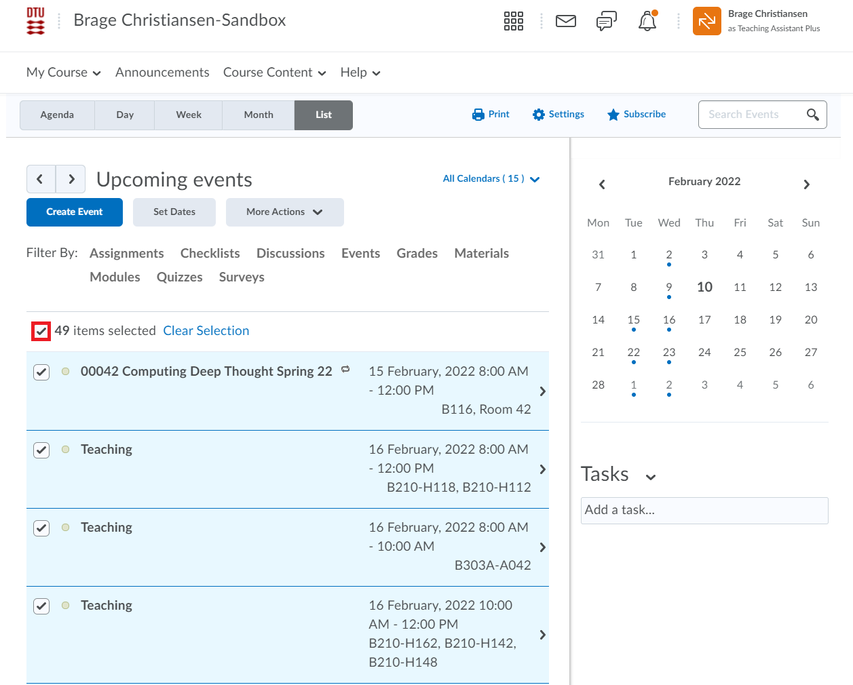Click the Add a task input field
Viewport: 853px width, 685px height.
point(704,510)
